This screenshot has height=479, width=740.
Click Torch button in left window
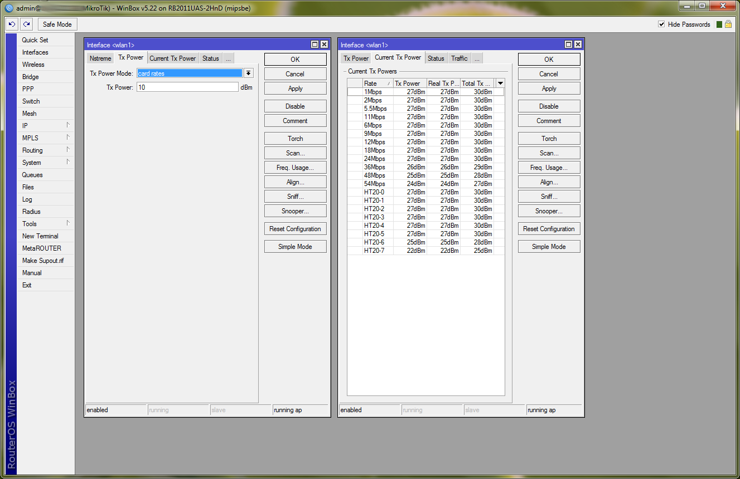296,139
